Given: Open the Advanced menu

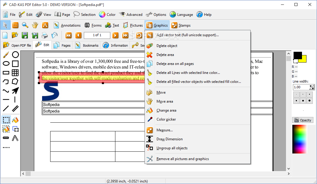Looking at the screenshot, I should click(x=131, y=14).
